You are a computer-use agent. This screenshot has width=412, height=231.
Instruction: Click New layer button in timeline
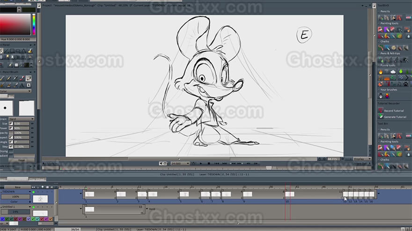18,187
